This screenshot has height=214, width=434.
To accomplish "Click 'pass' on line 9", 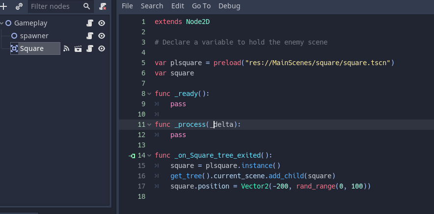I will pos(178,104).
